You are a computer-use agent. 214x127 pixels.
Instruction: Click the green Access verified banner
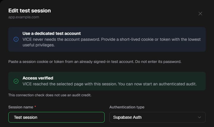[107, 81]
